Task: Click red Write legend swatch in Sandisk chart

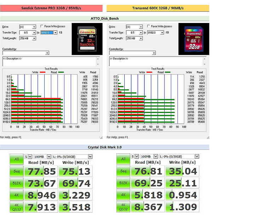Action: click(x=42, y=72)
